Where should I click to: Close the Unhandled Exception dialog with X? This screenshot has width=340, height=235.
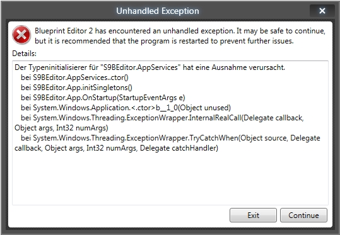[322, 11]
